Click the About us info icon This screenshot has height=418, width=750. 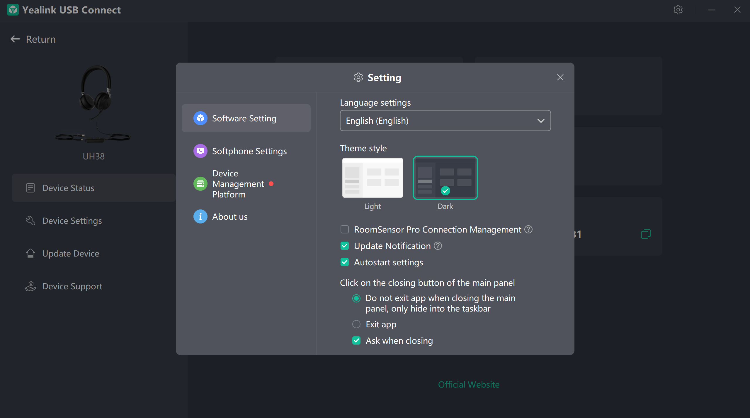point(200,217)
